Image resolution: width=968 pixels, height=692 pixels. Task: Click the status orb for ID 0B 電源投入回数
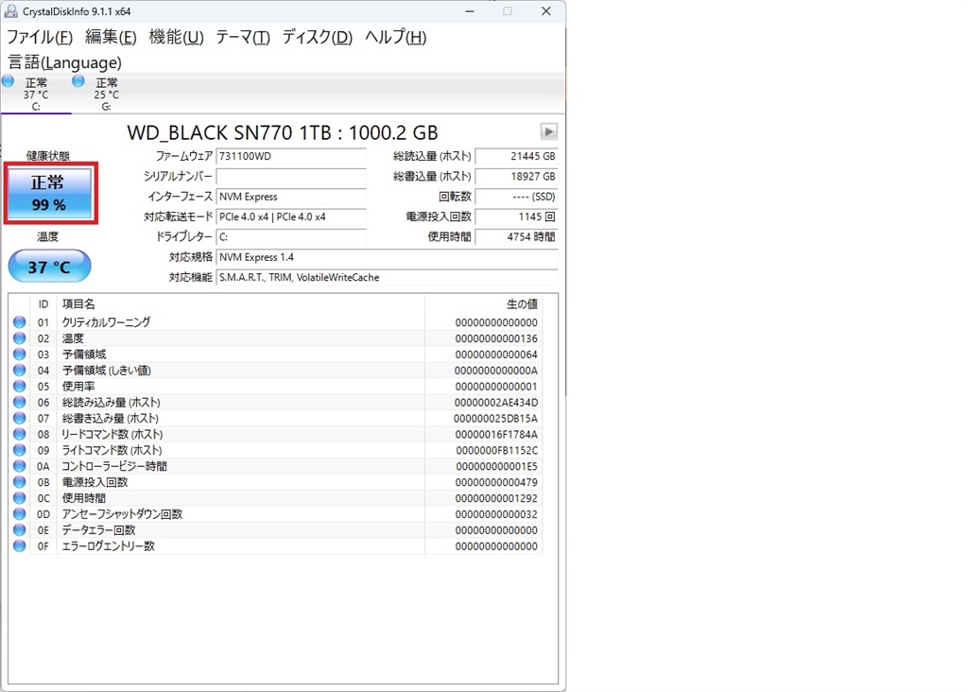click(20, 482)
